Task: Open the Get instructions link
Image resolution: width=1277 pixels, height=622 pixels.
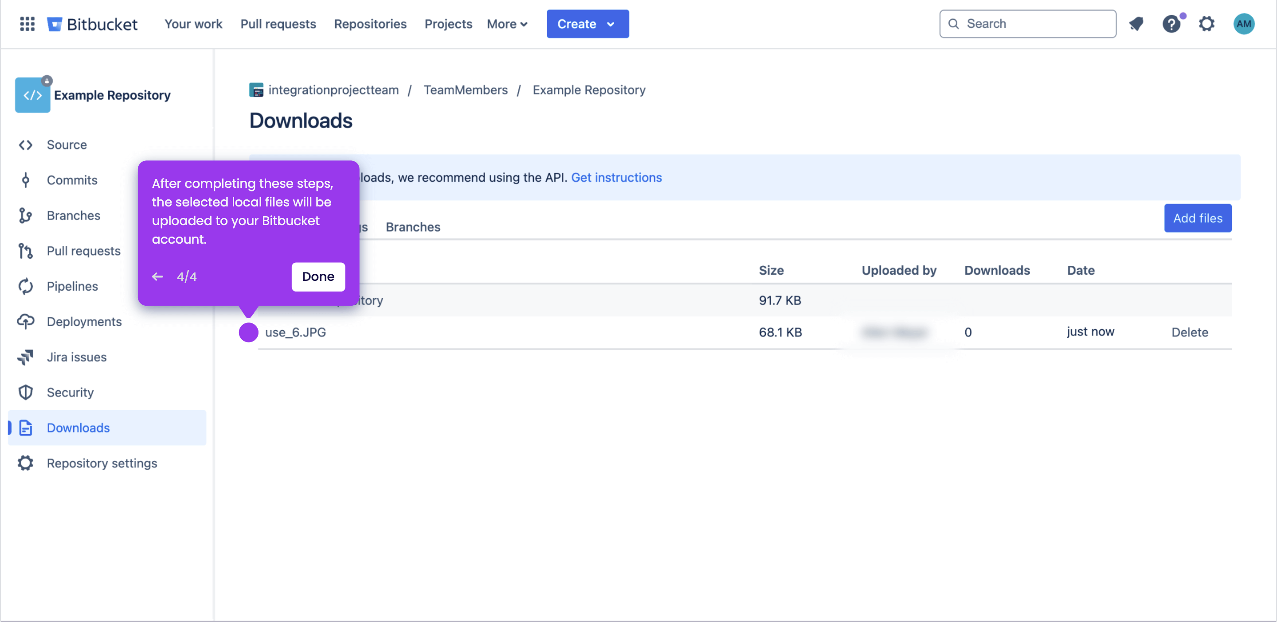Action: (616, 177)
